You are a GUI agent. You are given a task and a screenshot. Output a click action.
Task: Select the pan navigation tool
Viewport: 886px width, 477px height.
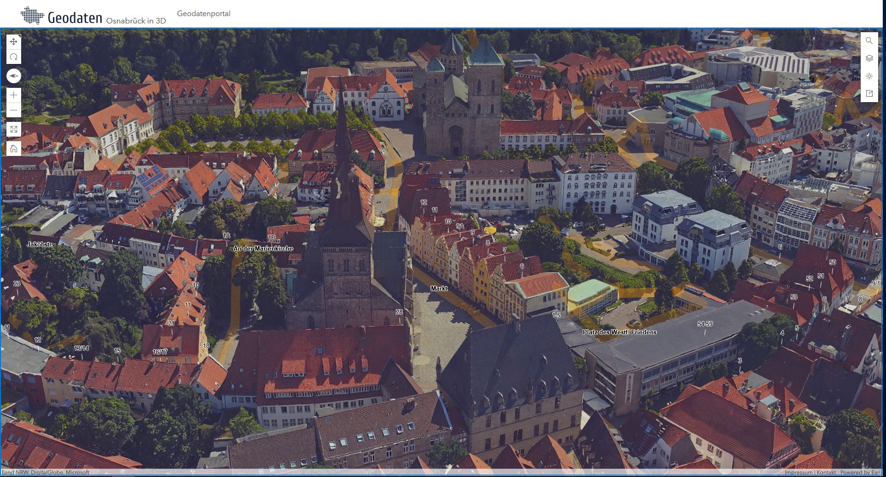click(14, 42)
